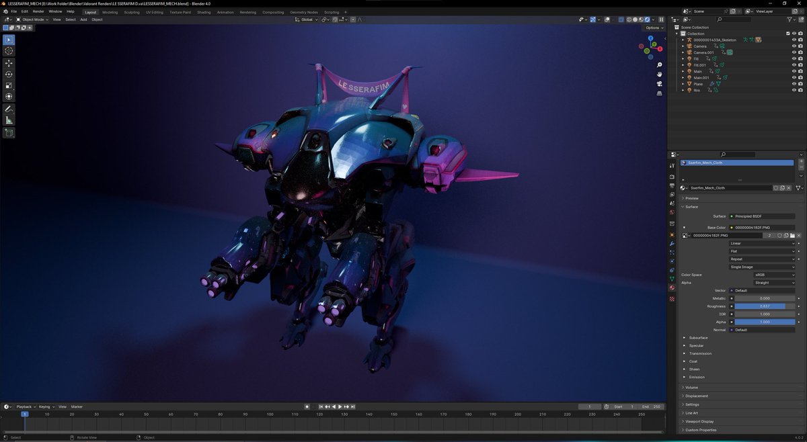The width and height of the screenshot is (807, 442).
Task: Open the Object Mode dropdown
Action: pyautogui.click(x=32, y=19)
